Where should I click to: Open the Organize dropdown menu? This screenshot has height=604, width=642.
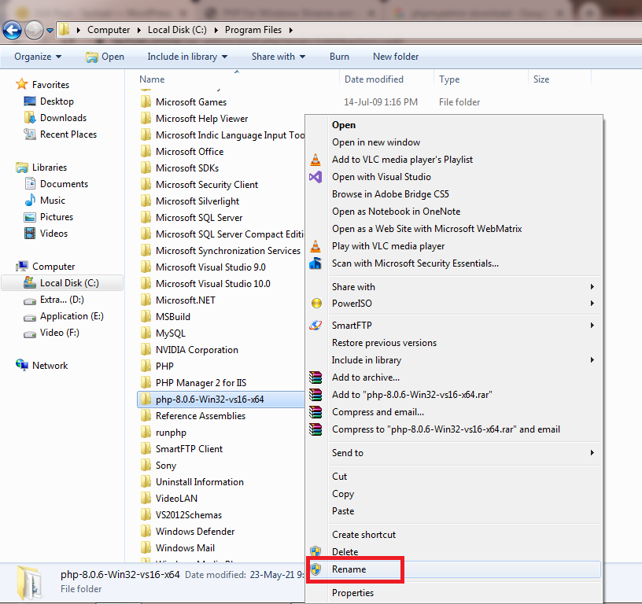pyautogui.click(x=38, y=57)
